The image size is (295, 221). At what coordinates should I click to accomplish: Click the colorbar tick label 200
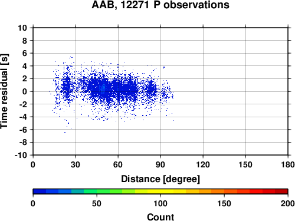click(288, 203)
